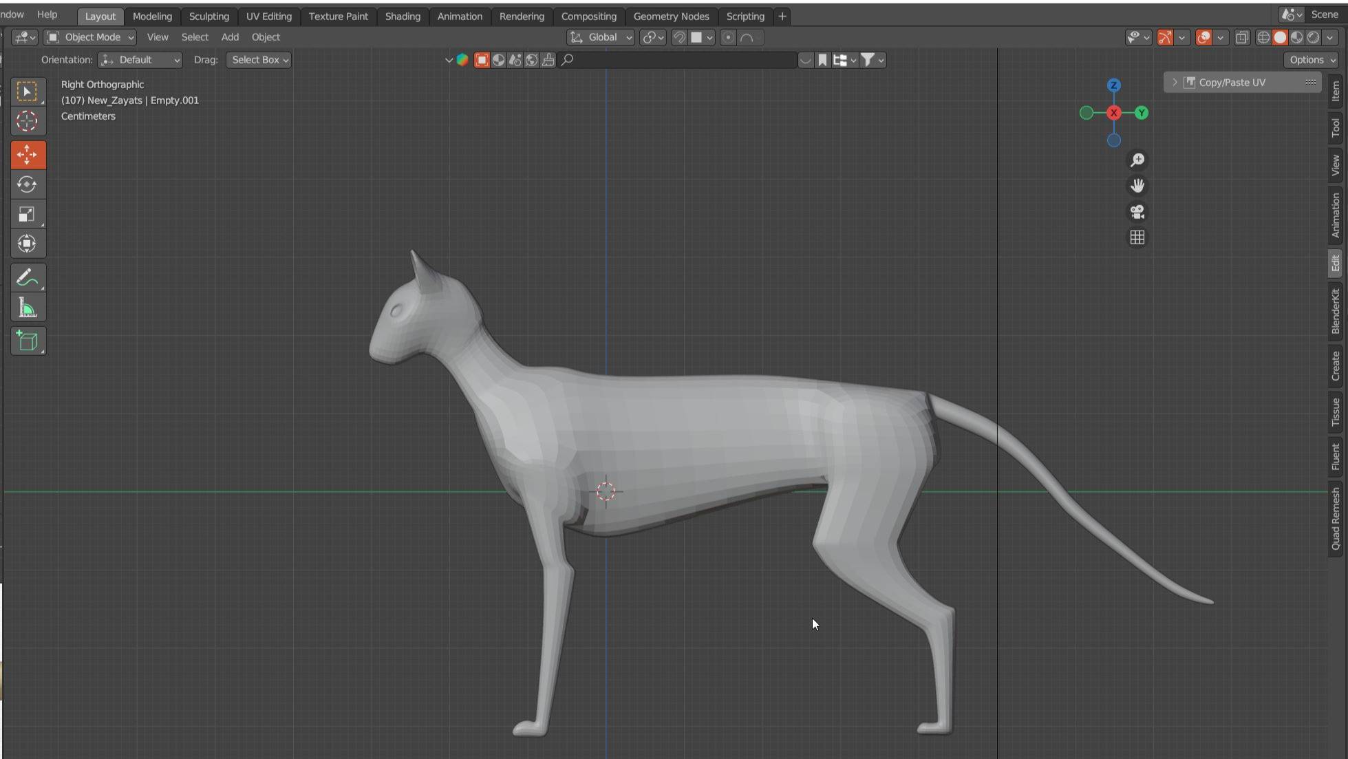Switch to rendered shading
1348x759 pixels.
[x=1313, y=37]
